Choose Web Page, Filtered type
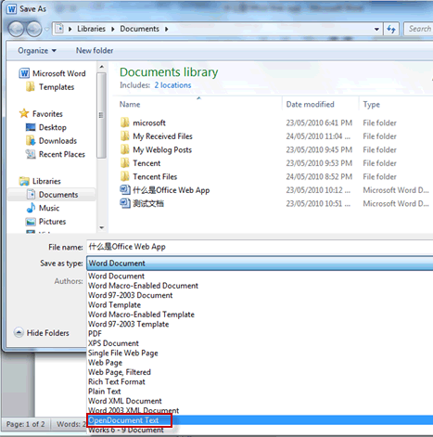 point(120,372)
